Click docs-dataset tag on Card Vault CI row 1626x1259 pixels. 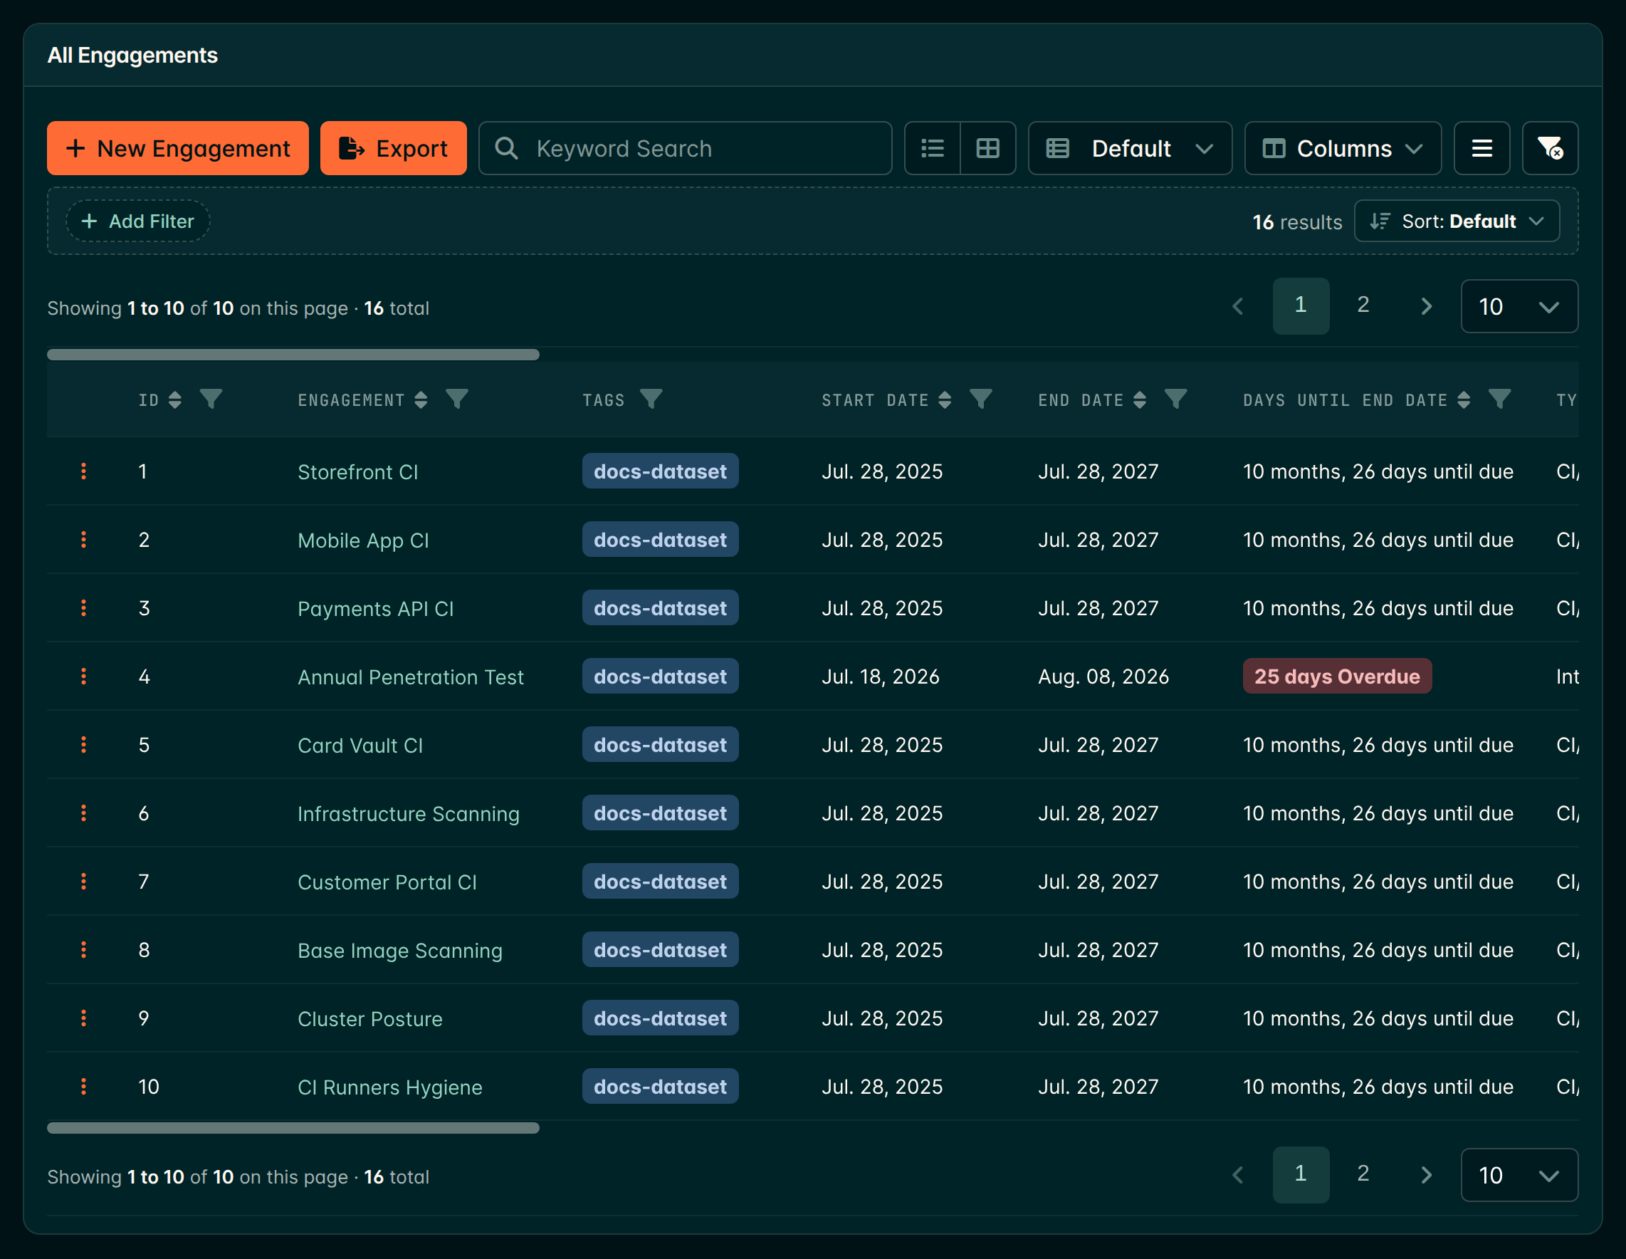point(661,745)
